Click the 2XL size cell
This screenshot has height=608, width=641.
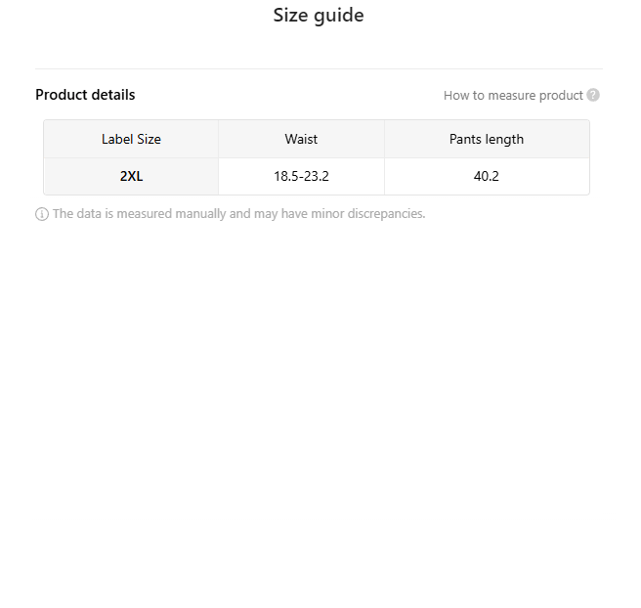pyautogui.click(x=131, y=177)
